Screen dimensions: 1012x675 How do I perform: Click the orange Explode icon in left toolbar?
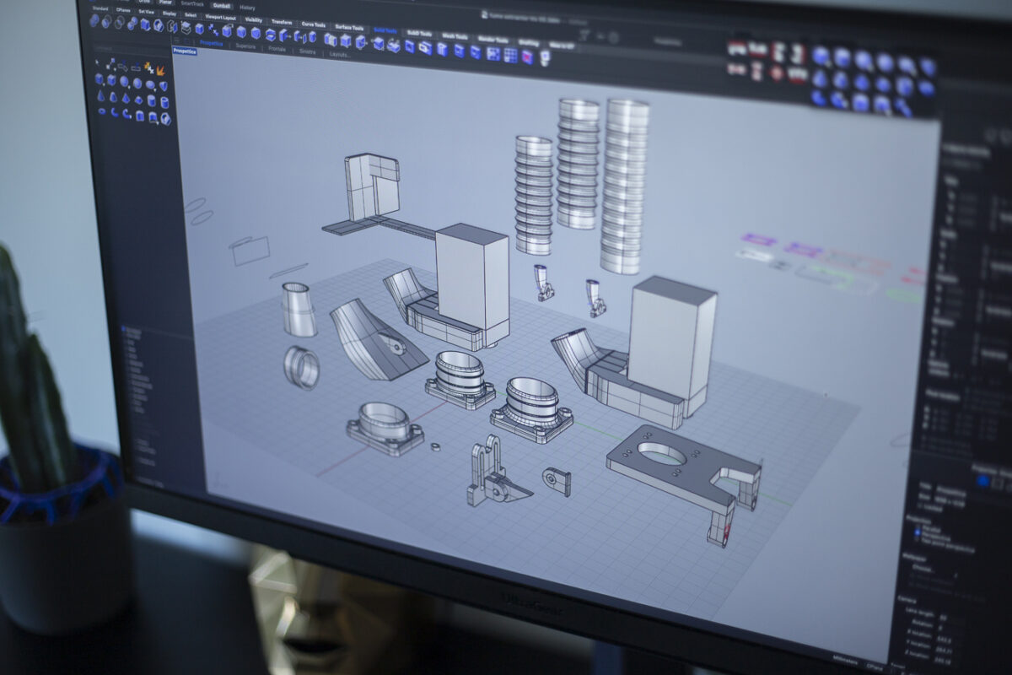point(160,71)
